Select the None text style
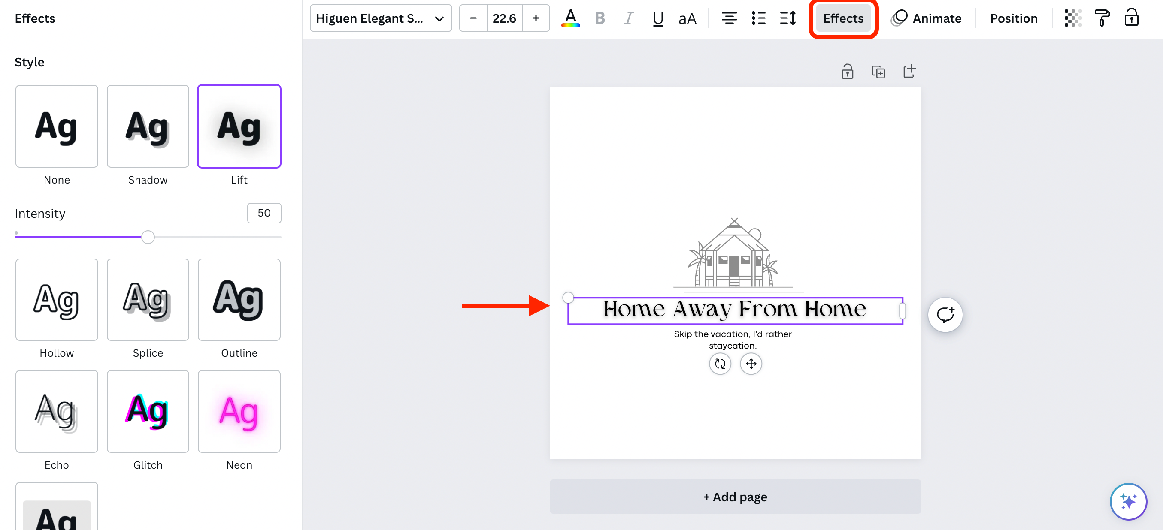 (x=57, y=126)
